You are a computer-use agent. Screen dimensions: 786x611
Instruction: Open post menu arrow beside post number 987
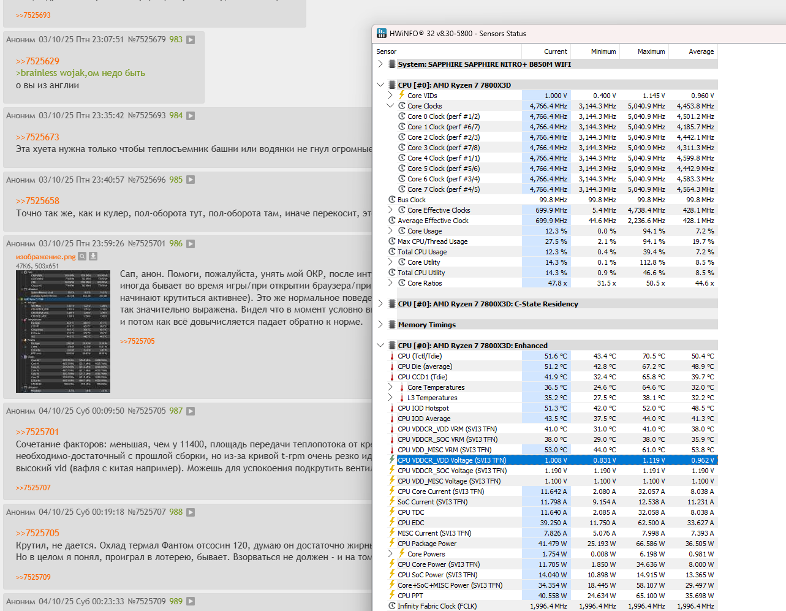(x=191, y=411)
